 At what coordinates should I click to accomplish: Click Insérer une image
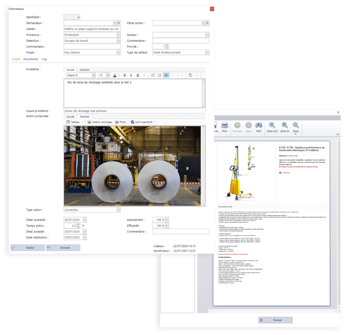100,122
